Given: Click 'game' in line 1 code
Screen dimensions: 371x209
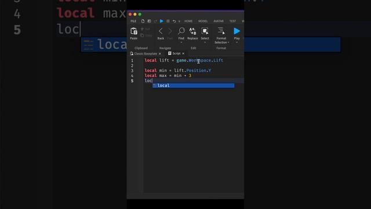Looking at the screenshot, I should (x=181, y=60).
